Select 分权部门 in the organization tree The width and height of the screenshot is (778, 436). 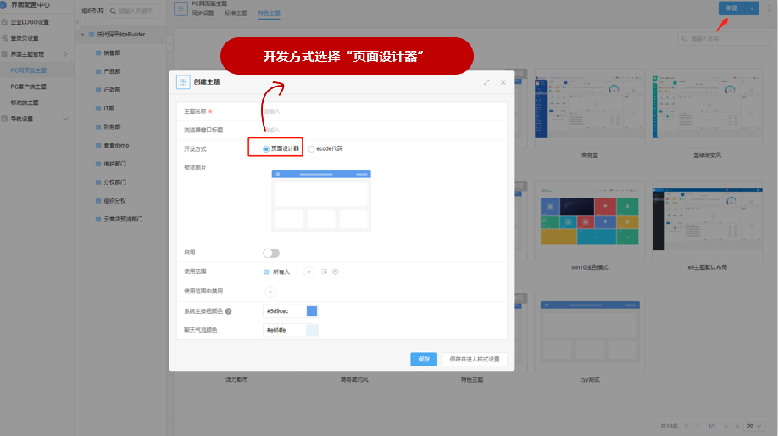coord(114,182)
